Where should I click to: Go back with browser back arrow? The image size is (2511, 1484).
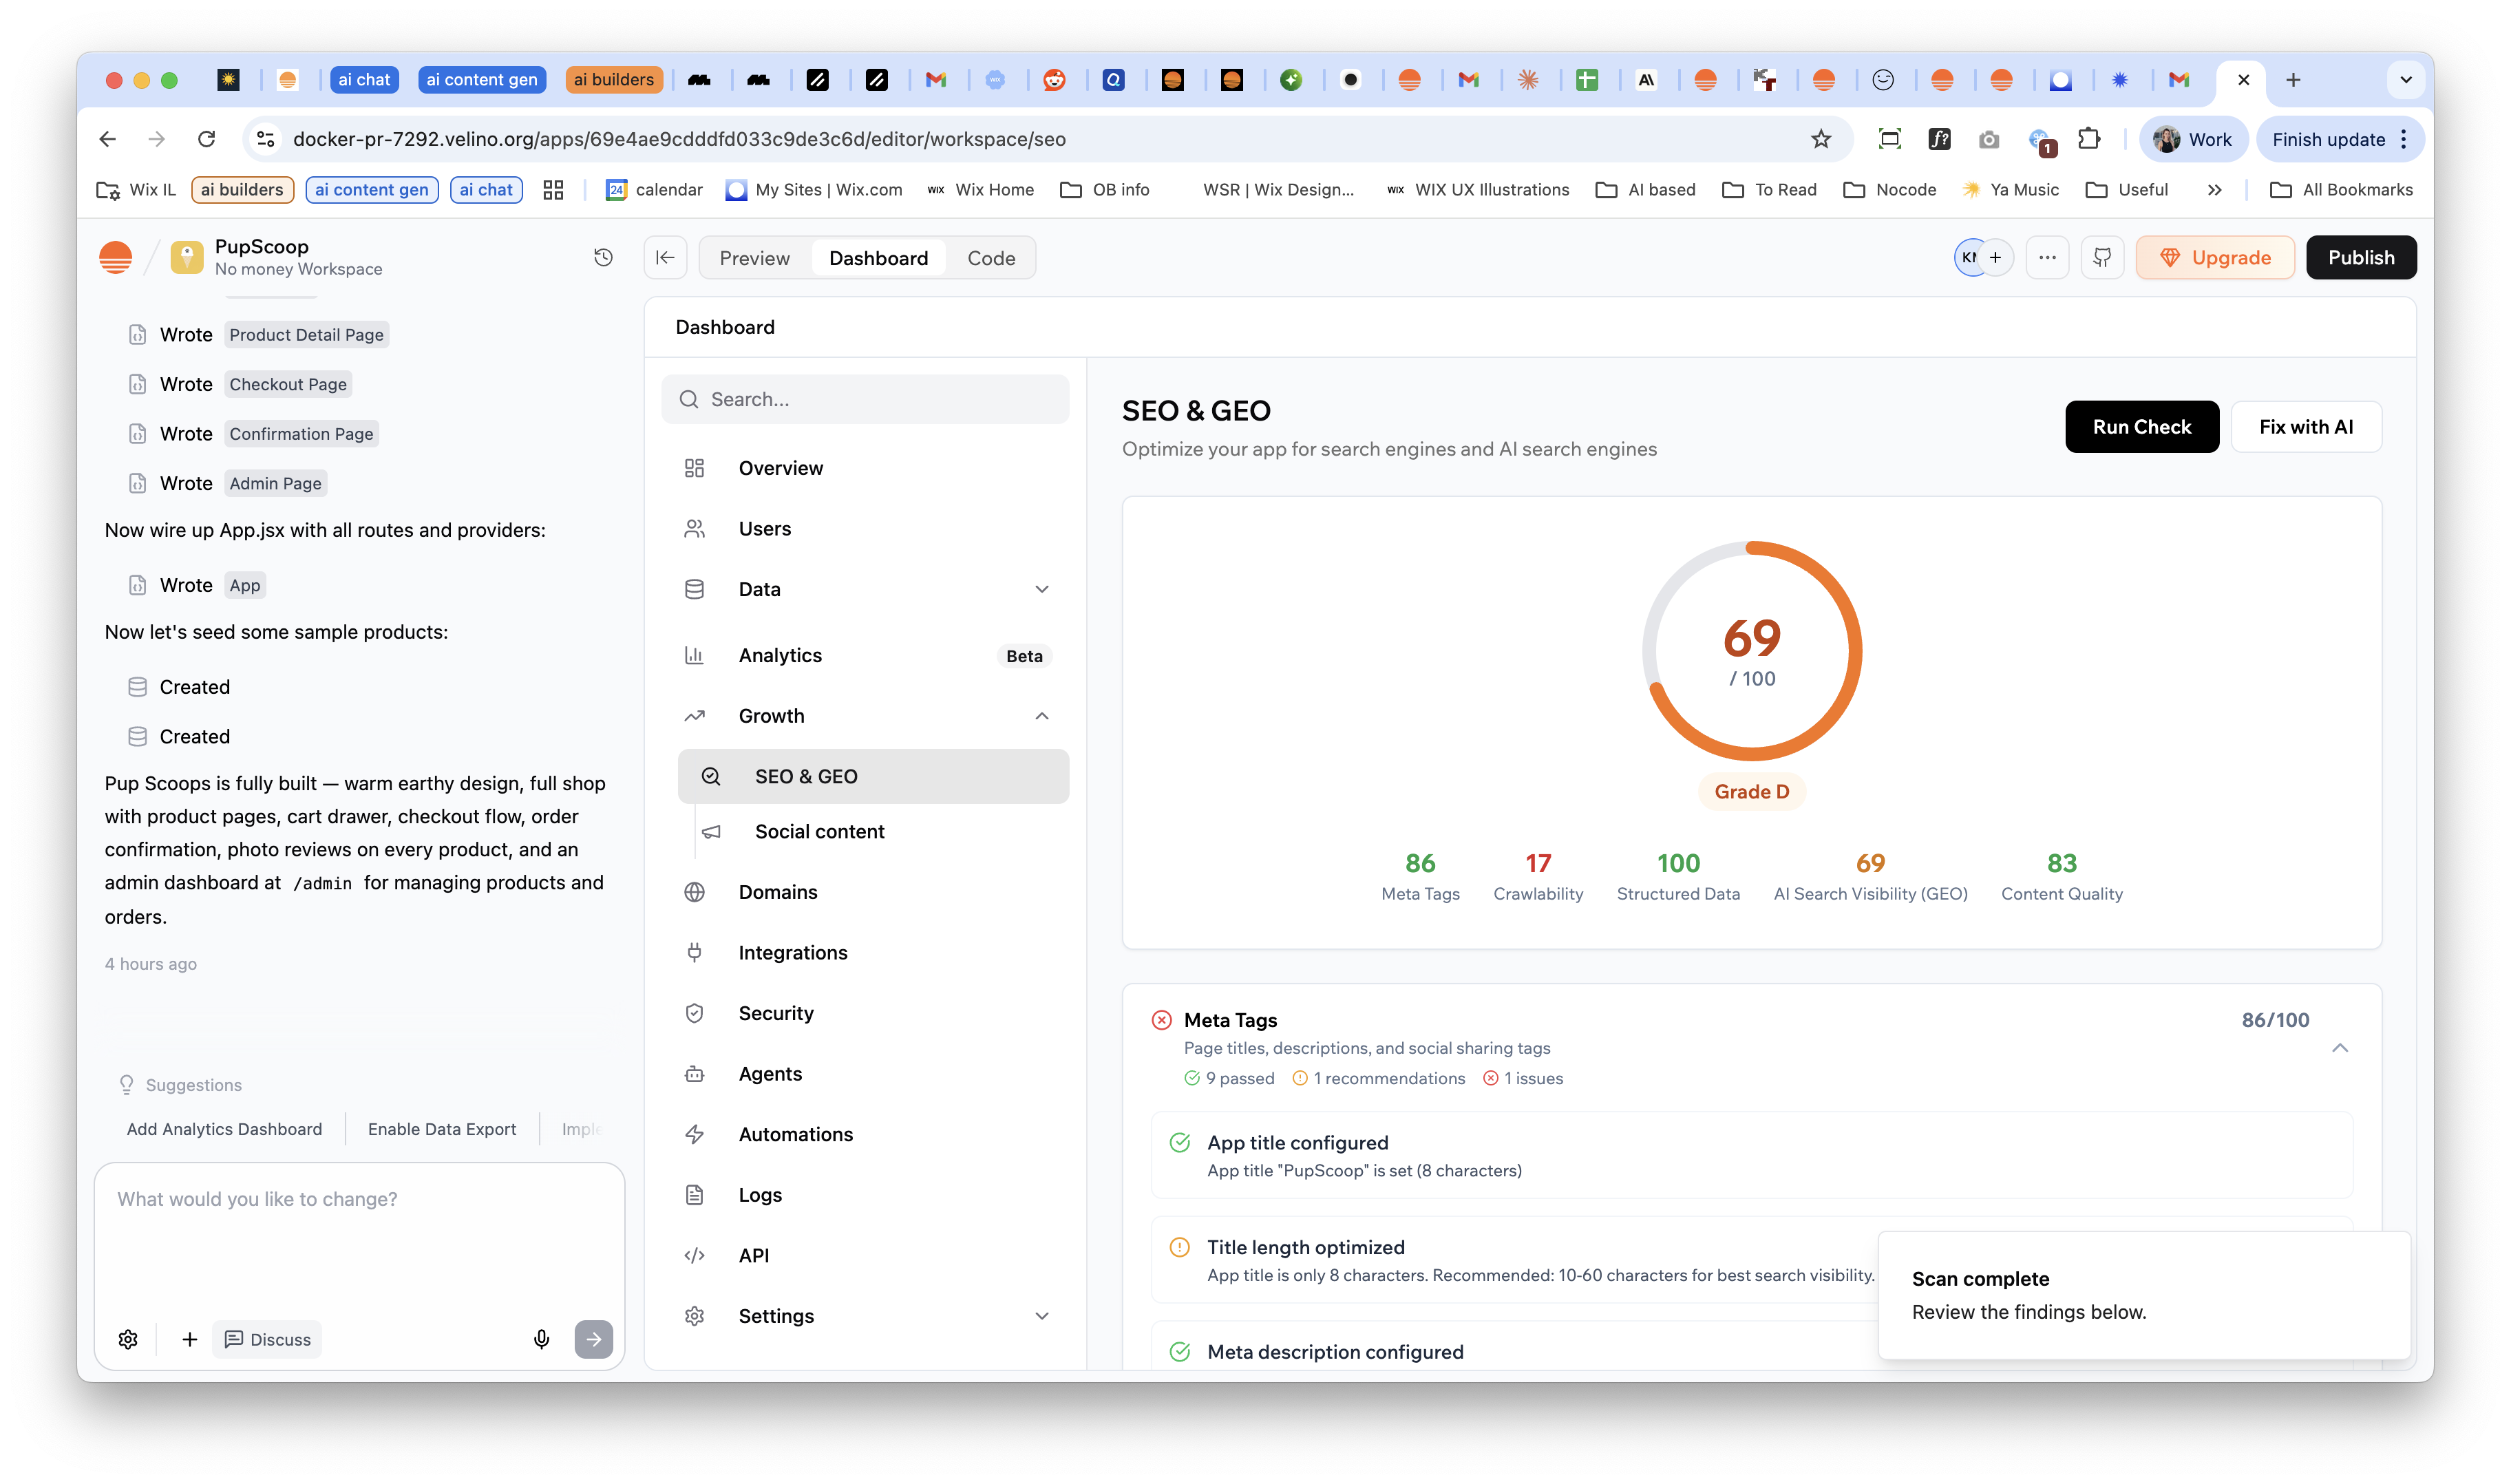point(107,139)
